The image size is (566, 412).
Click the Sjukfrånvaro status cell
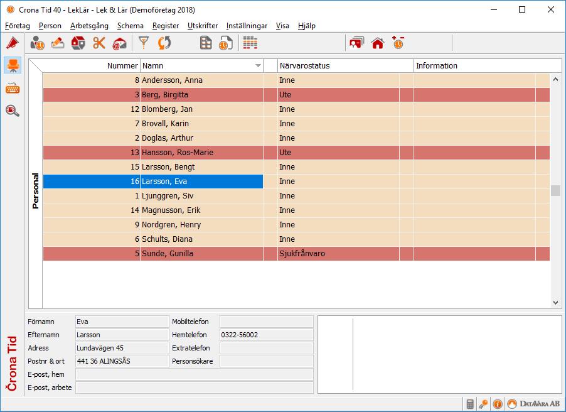click(338, 254)
